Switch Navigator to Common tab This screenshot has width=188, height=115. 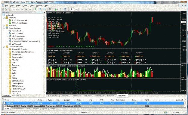[x=6, y=95]
